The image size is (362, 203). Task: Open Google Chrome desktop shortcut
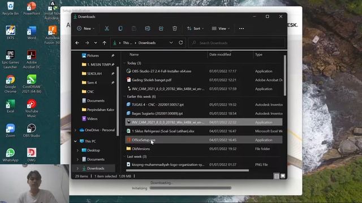[10, 84]
